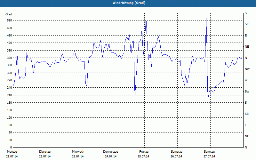The image size is (256, 160).
Task: Click the wind direction peak after Freitag gridline
Action: pyautogui.click(x=146, y=18)
